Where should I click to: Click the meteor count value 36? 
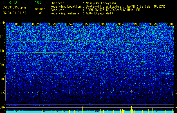(x=41, y=13)
